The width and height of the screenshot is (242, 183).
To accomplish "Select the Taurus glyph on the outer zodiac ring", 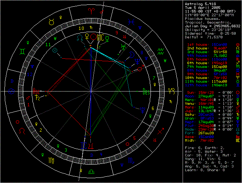I will 52,23.
